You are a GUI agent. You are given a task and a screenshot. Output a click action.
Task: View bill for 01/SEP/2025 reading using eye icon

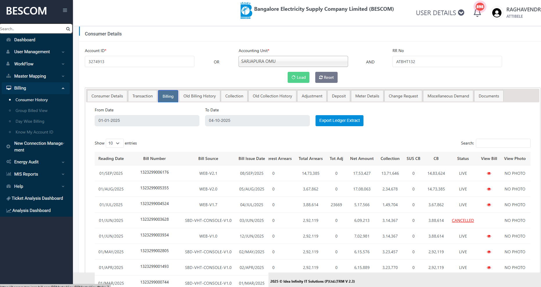[489, 174]
